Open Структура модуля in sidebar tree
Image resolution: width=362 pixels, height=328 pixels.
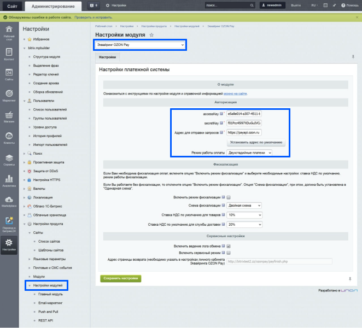(x=46, y=57)
